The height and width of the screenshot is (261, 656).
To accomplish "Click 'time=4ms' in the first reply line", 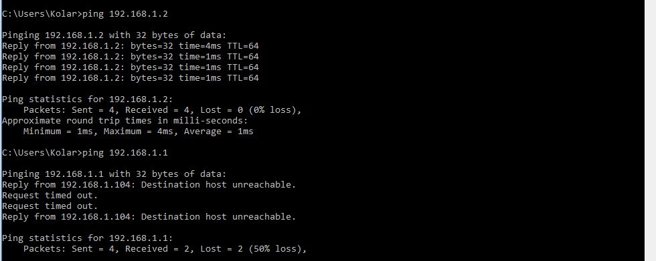I will (200, 46).
